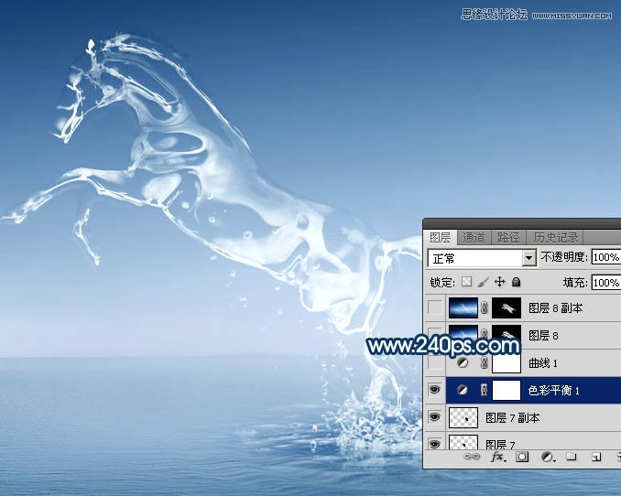
Task: Switch to the 历史记录 tab
Action: point(555,238)
